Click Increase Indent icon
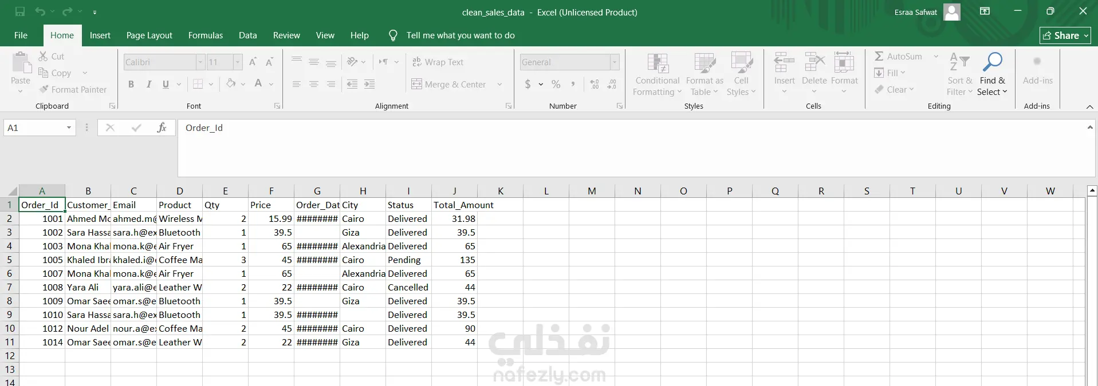The height and width of the screenshot is (386, 1098). (x=369, y=84)
